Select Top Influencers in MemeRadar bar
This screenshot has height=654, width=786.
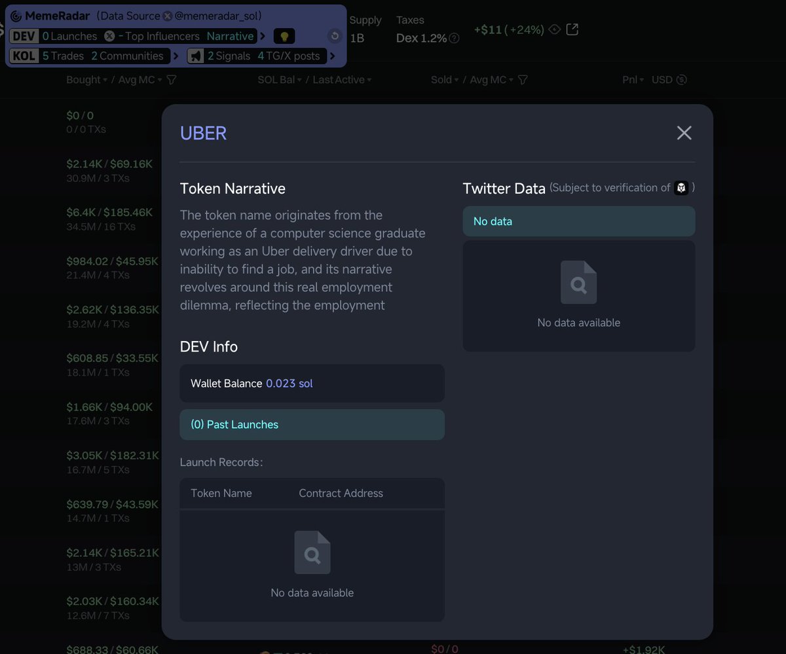point(162,37)
